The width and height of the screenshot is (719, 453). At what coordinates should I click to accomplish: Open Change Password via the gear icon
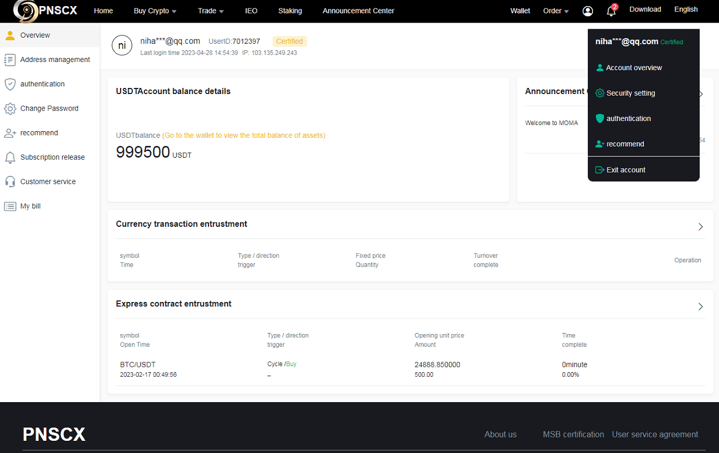click(10, 108)
